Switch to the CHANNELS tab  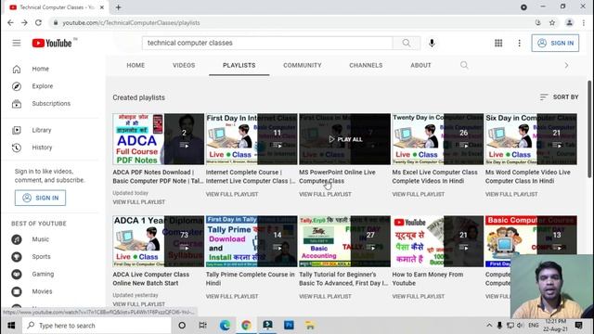(x=366, y=65)
